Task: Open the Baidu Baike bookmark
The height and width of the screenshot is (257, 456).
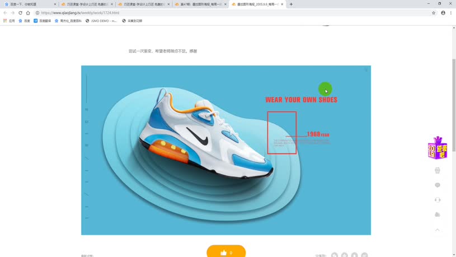Action: pyautogui.click(x=68, y=21)
